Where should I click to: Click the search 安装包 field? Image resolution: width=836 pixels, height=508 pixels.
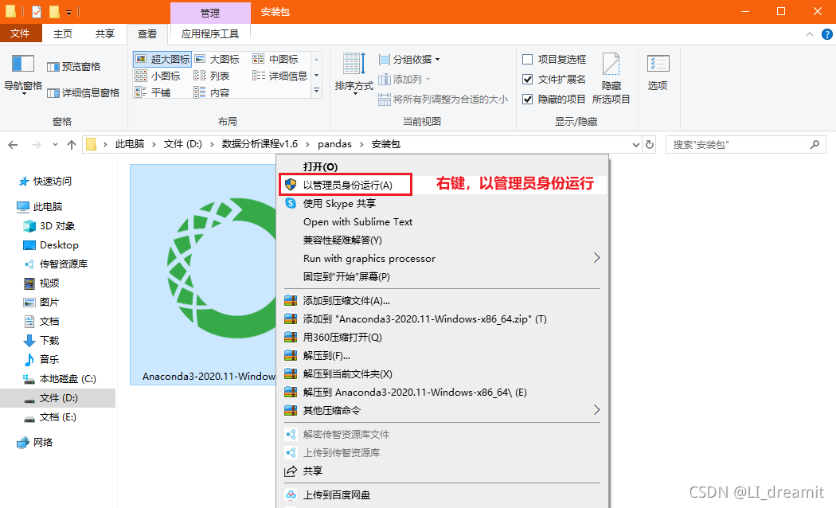(746, 144)
